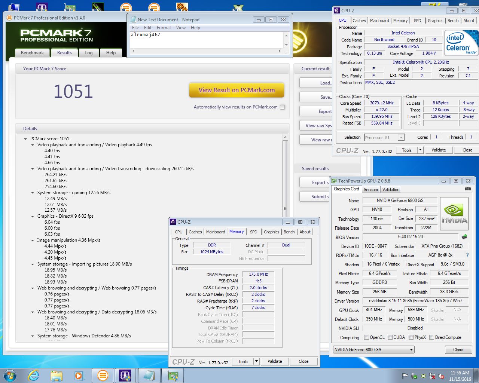The image size is (479, 383).
Task: Click the GPU-Z title bar icon
Action: point(334,181)
